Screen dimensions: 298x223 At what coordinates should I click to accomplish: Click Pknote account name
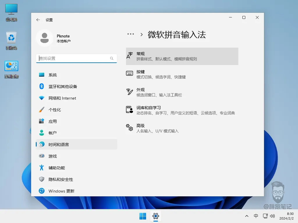point(63,36)
